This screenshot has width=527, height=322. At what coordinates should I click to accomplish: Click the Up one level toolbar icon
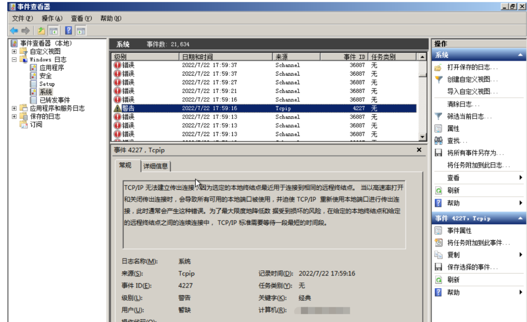click(x=41, y=31)
